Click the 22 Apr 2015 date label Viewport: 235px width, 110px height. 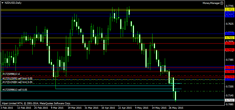[125, 108]
